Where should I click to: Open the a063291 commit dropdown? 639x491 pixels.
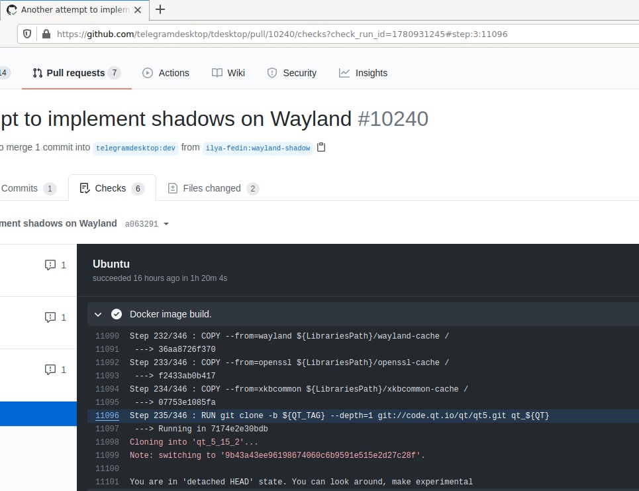click(147, 224)
